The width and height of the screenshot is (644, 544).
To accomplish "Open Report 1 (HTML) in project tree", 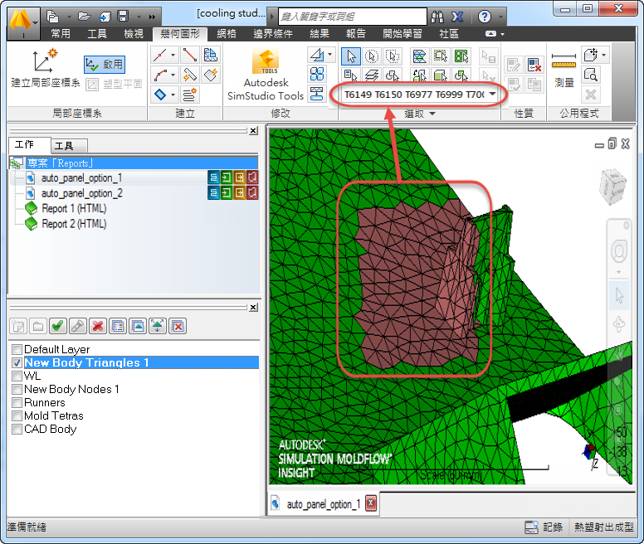I will 74,208.
